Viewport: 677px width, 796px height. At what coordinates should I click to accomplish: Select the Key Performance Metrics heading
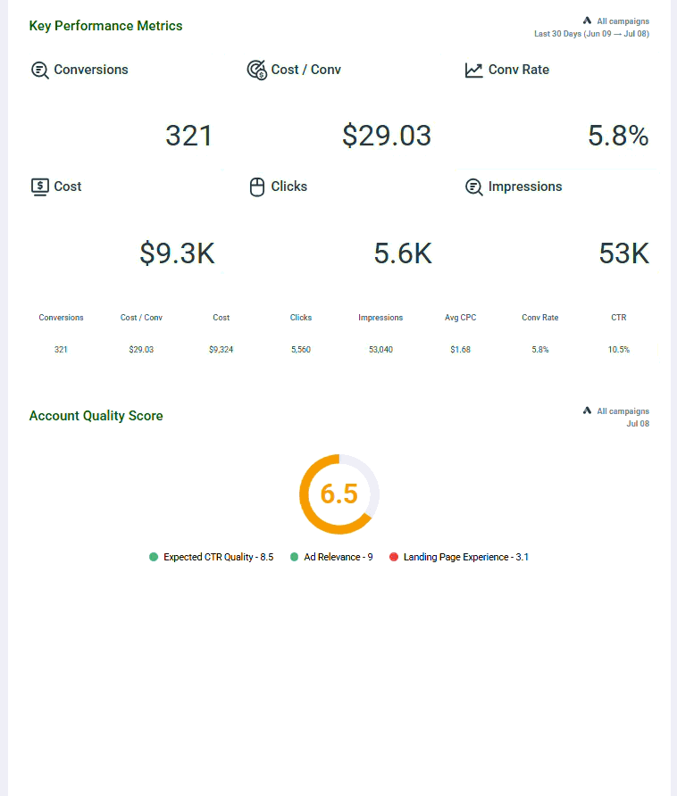click(105, 26)
